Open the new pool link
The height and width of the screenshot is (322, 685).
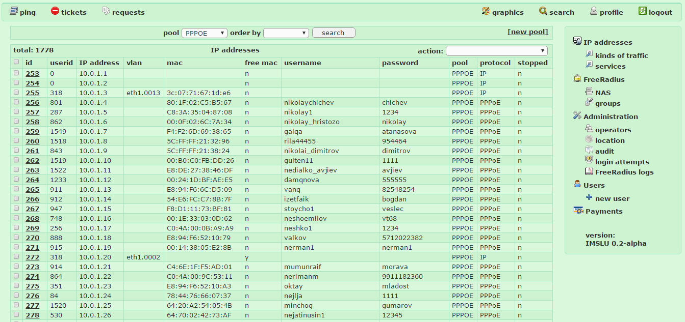[x=528, y=31]
